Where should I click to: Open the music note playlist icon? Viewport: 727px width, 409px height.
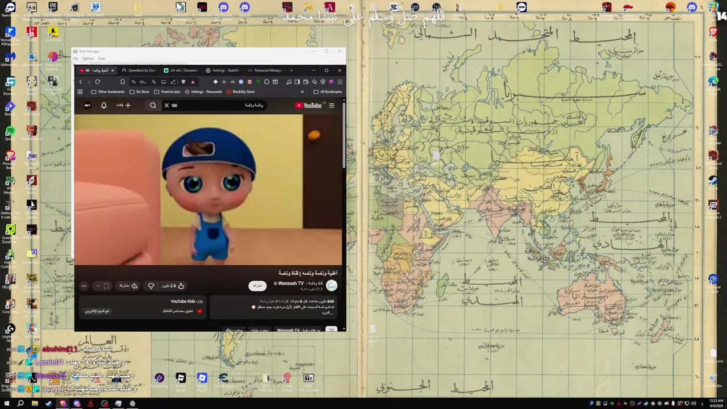pyautogui.click(x=289, y=82)
